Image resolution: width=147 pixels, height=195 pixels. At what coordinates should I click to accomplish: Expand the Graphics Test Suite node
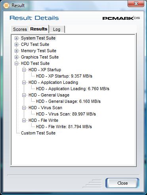16,57
